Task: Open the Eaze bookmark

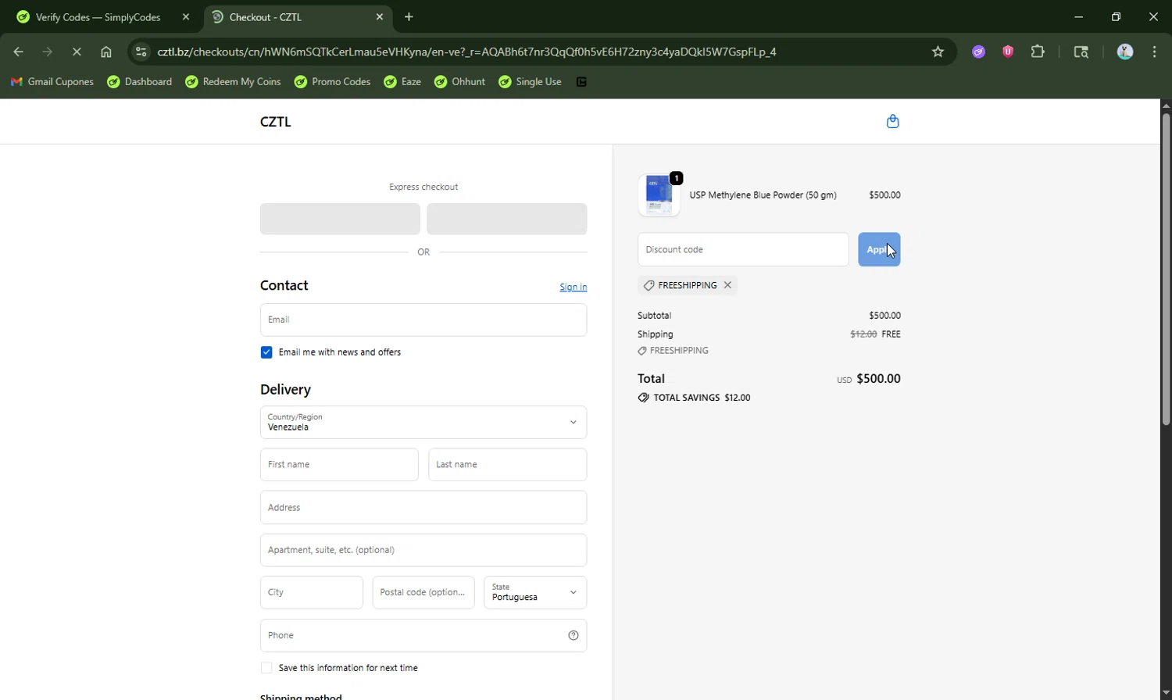Action: point(402,82)
